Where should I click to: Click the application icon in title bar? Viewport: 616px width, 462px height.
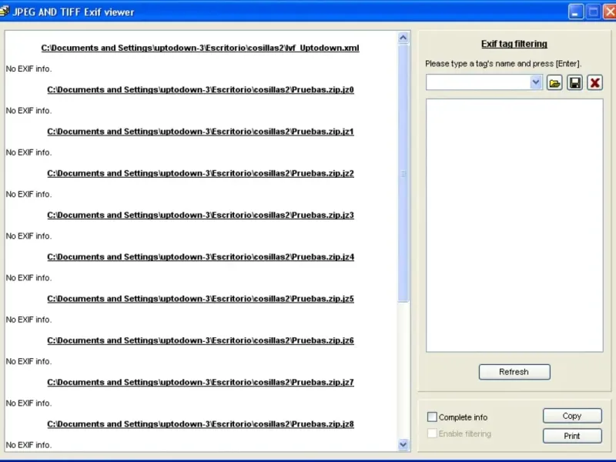coord(5,12)
